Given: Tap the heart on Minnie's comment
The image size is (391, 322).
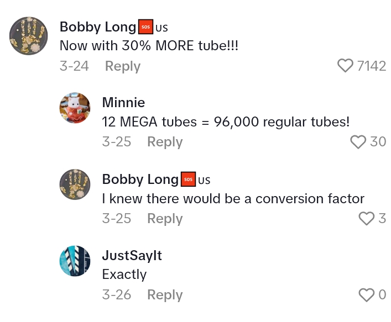Looking at the screenshot, I should click(x=358, y=142).
